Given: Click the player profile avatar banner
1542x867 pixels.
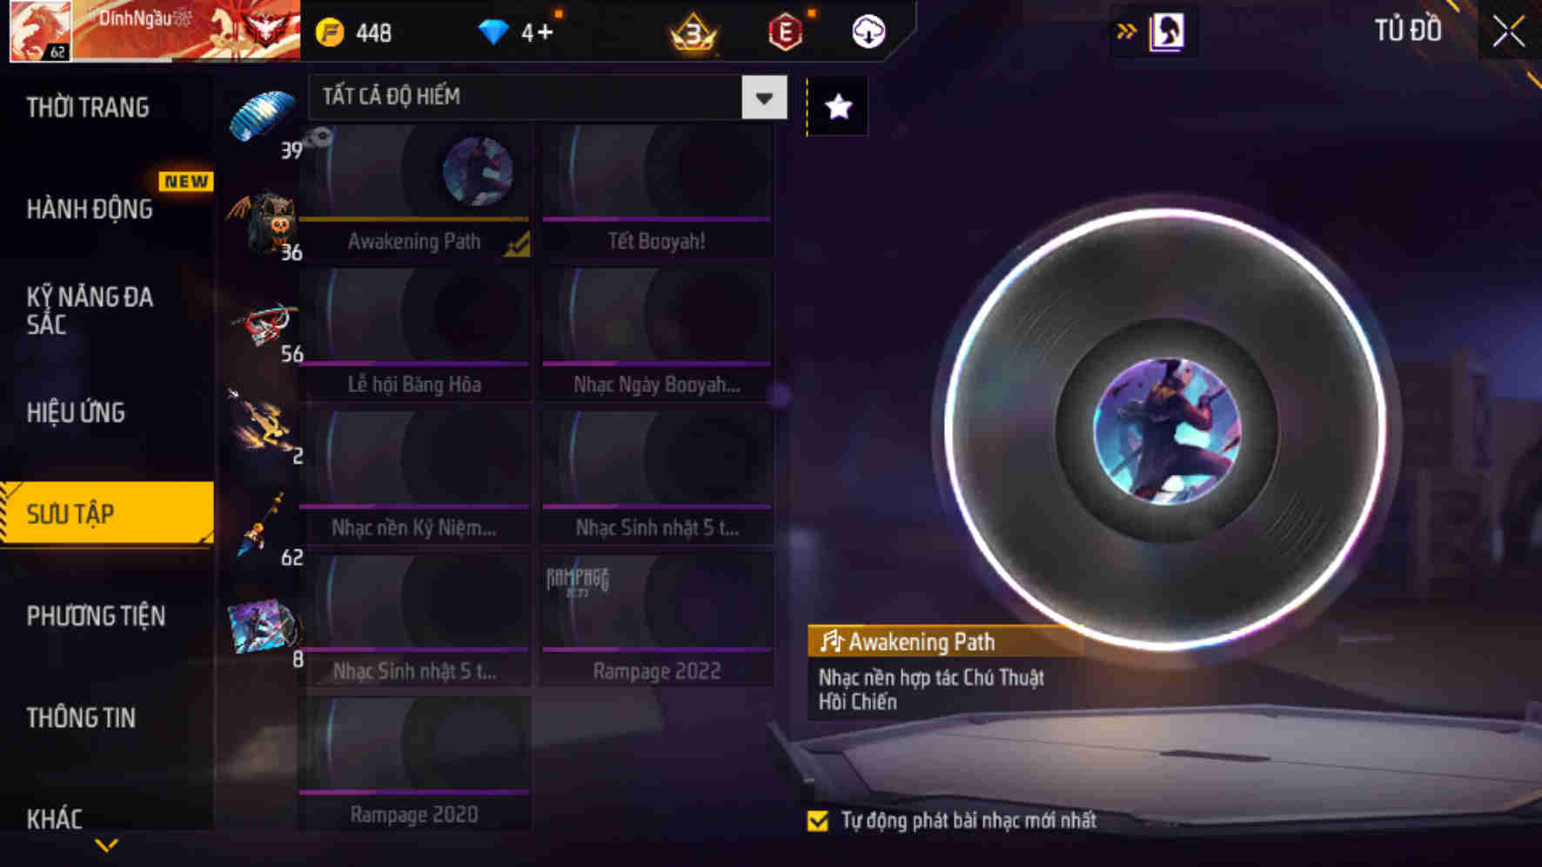Looking at the screenshot, I should pos(155,31).
